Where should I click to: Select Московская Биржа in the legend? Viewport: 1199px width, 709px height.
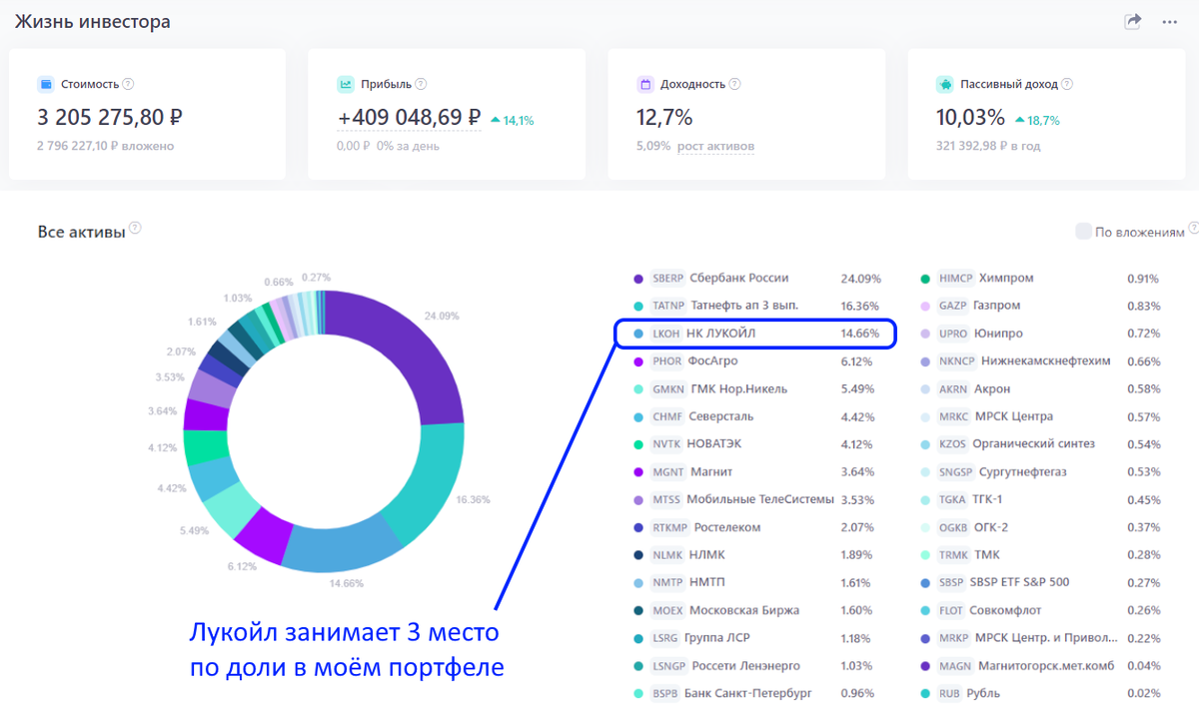point(743,610)
